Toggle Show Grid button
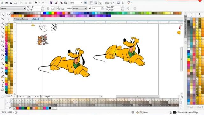The image size is (204, 115). point(96,3)
